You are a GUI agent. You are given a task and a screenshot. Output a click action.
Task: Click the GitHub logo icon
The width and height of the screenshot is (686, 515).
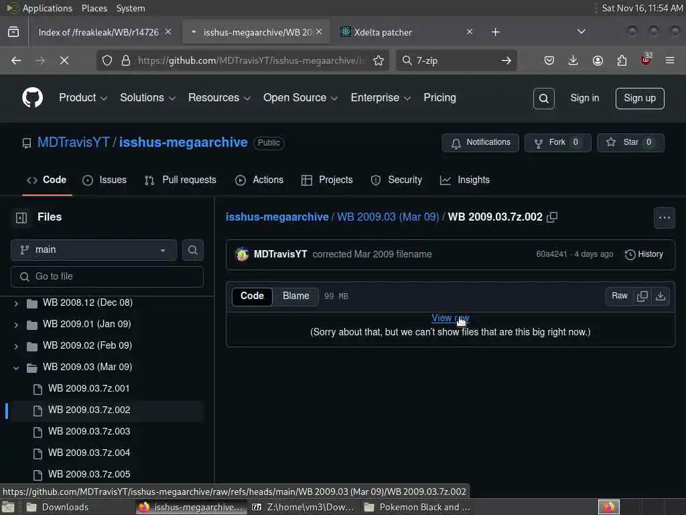tap(32, 97)
